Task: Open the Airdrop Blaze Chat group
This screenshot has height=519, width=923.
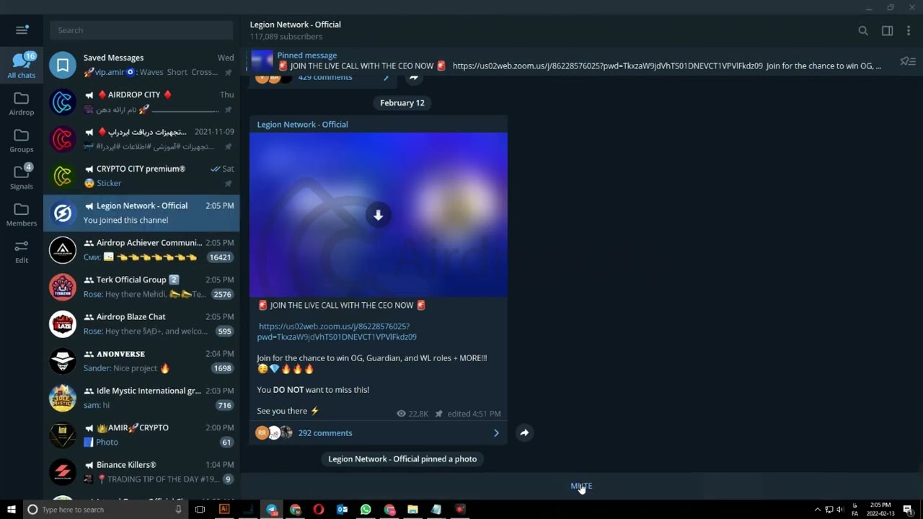Action: click(141, 324)
